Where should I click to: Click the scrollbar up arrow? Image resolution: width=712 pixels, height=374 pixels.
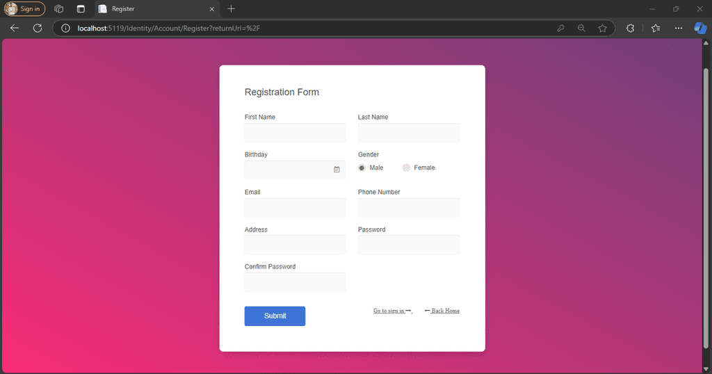706,43
